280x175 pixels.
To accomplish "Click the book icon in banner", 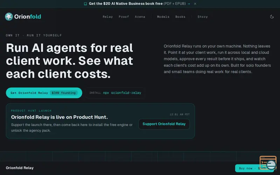I will point(85,4).
